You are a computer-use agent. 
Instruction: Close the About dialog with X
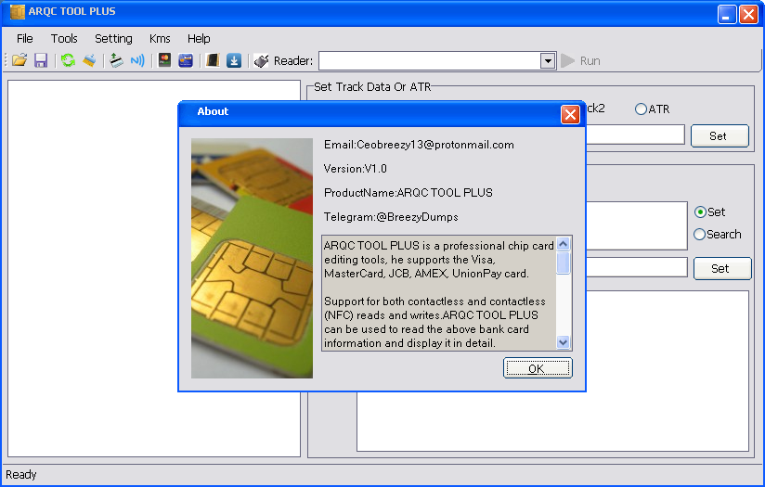point(570,114)
